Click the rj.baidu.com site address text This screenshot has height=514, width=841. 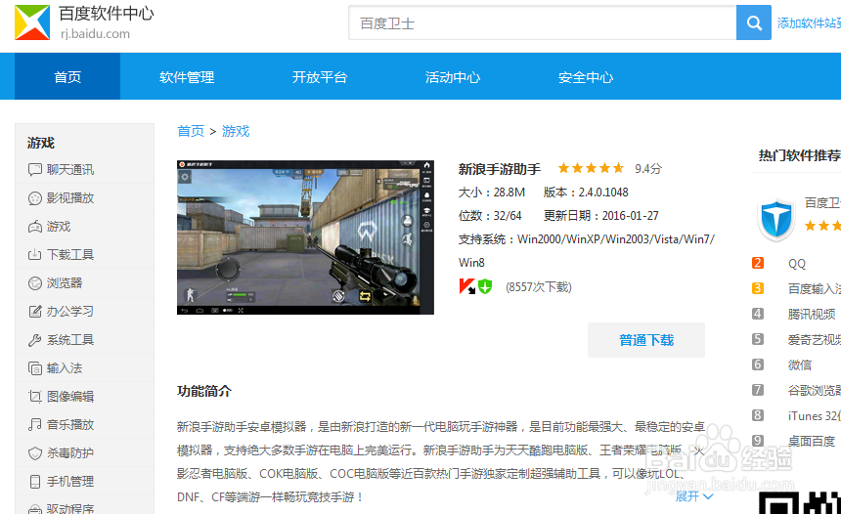point(95,34)
